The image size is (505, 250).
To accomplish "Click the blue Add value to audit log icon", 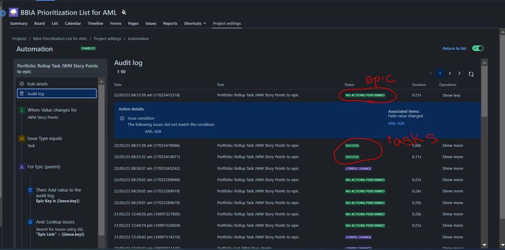I will (x=30, y=190).
